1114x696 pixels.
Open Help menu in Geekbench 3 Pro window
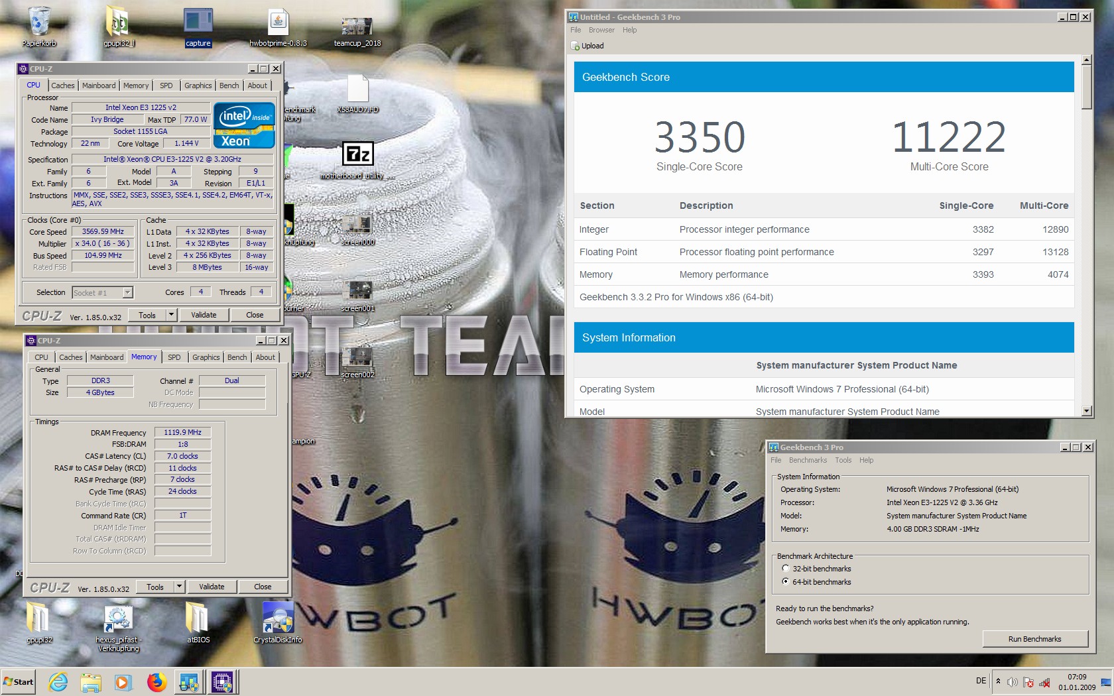coord(866,460)
